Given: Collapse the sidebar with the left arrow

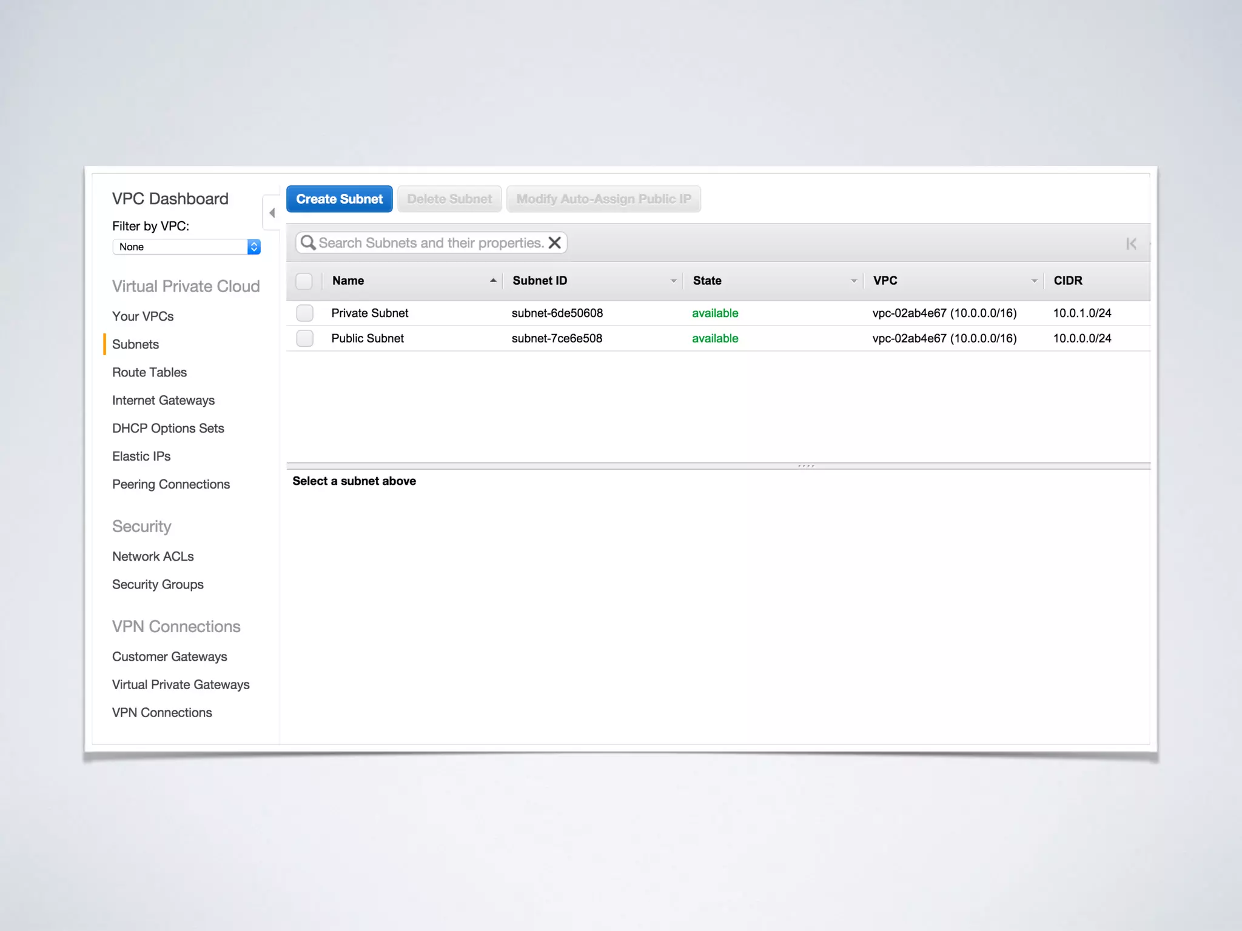Looking at the screenshot, I should (272, 213).
